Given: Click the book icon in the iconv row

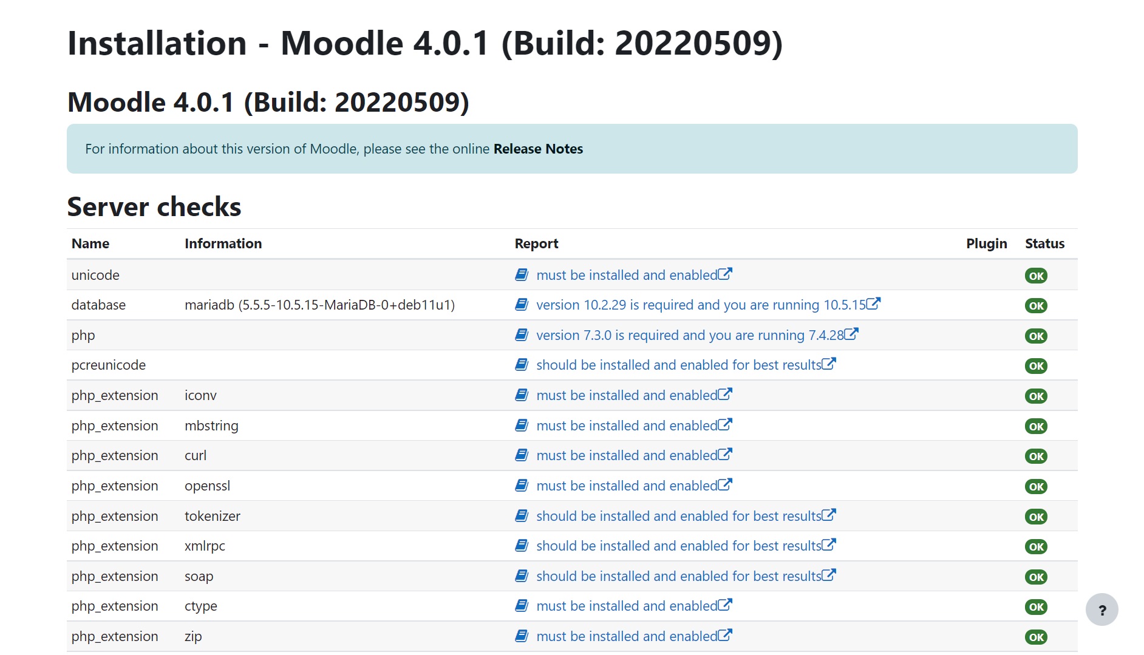Looking at the screenshot, I should click(x=522, y=395).
